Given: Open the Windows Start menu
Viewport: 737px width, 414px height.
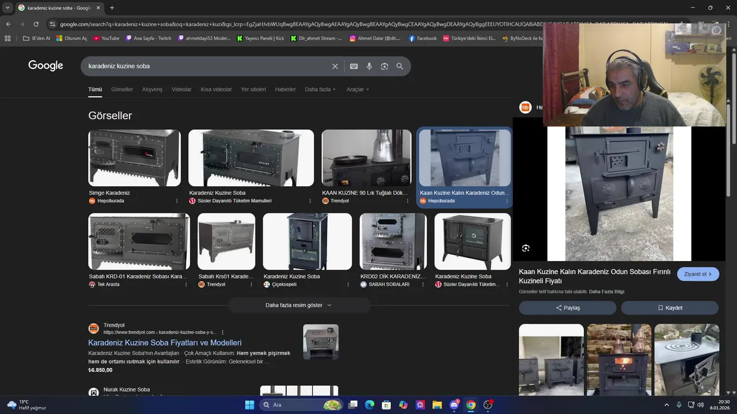Looking at the screenshot, I should pyautogui.click(x=249, y=405).
